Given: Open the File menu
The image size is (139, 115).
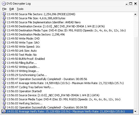Looking at the screenshot, I should [4, 9].
